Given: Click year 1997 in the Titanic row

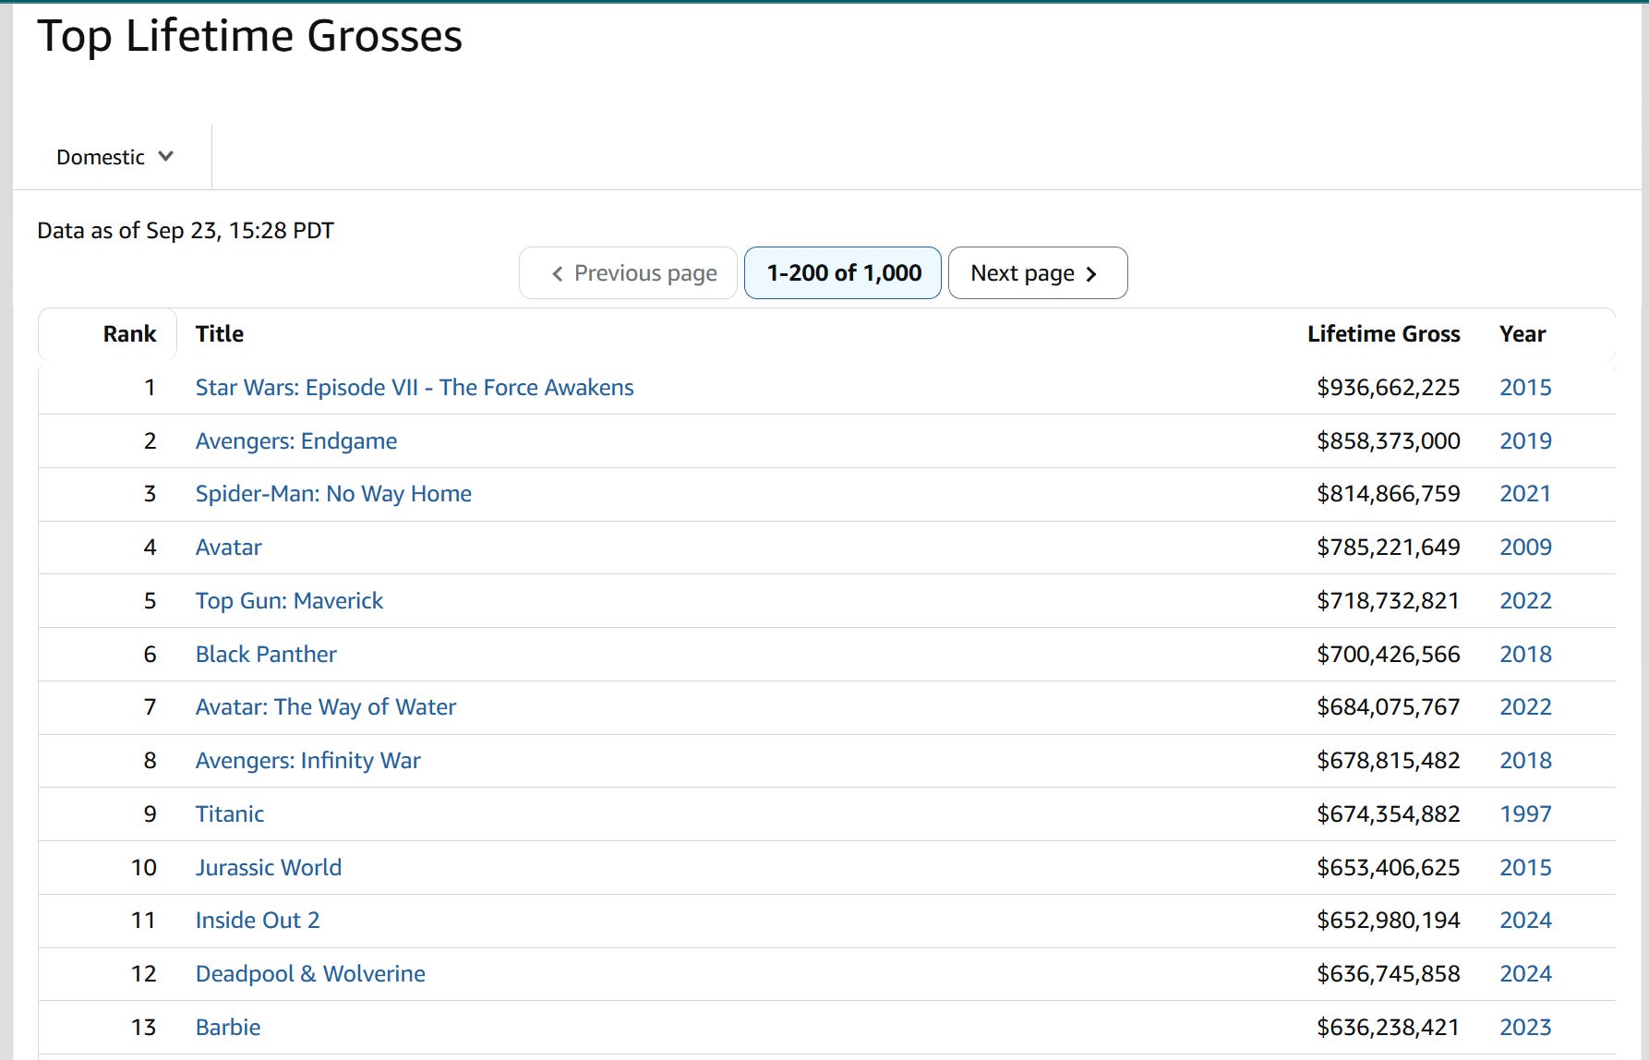Looking at the screenshot, I should pyautogui.click(x=1525, y=814).
